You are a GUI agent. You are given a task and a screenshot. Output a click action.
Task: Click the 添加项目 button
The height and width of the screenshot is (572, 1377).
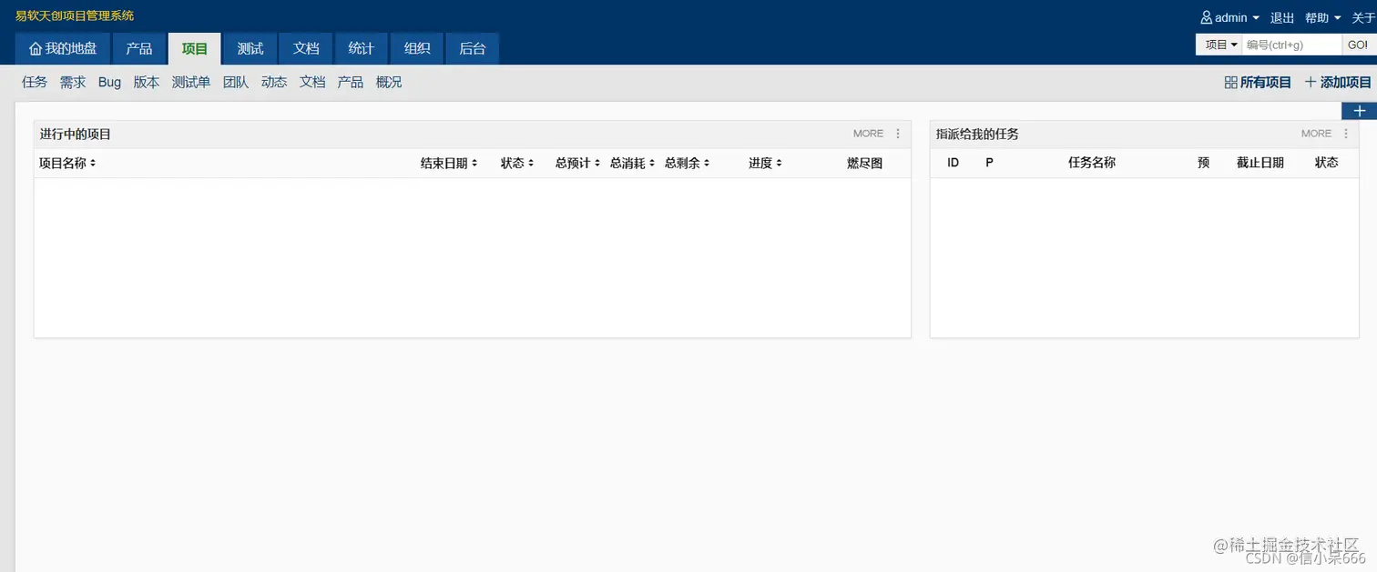1338,82
